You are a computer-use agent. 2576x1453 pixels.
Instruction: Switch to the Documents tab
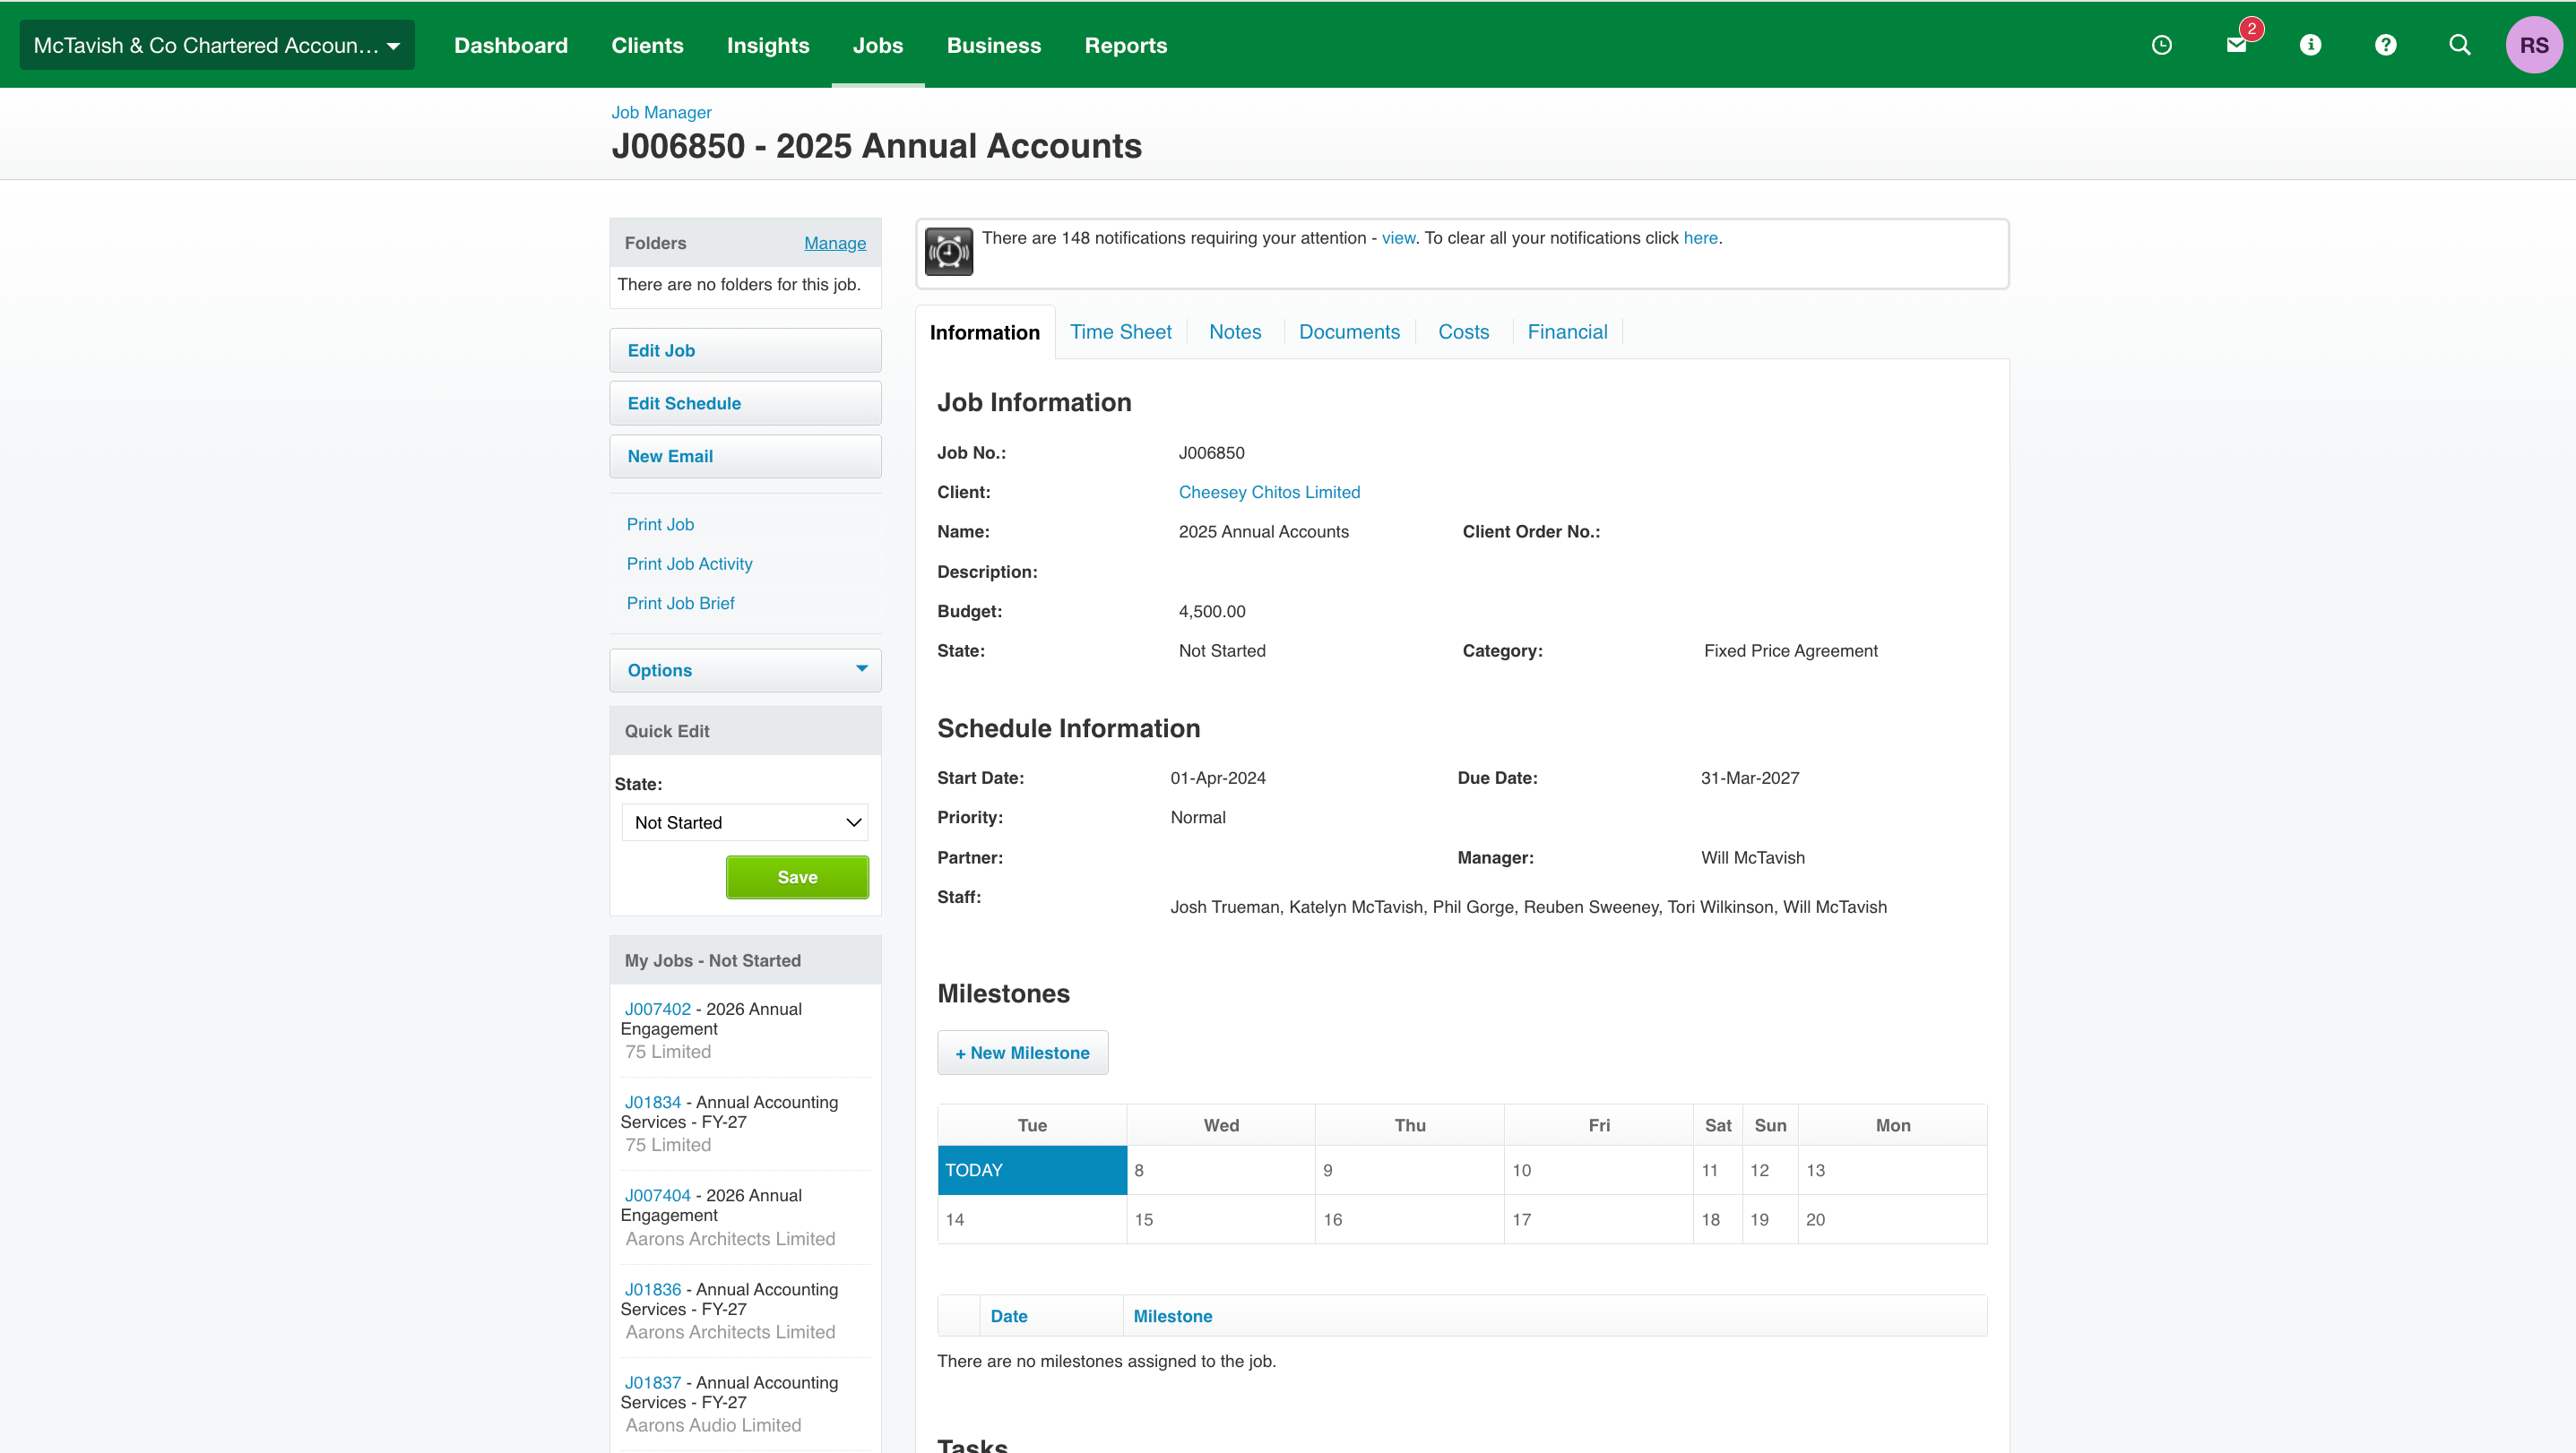point(1349,331)
